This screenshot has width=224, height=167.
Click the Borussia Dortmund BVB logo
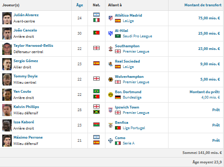point(110,95)
